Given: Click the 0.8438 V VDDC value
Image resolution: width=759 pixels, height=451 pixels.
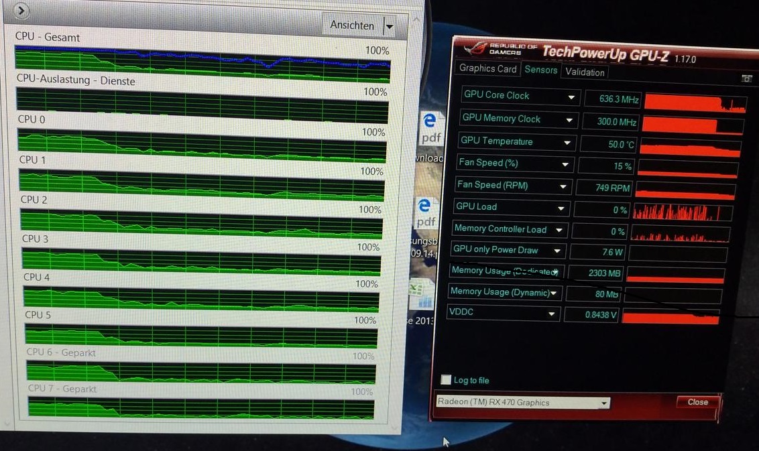Looking at the screenshot, I should (593, 314).
